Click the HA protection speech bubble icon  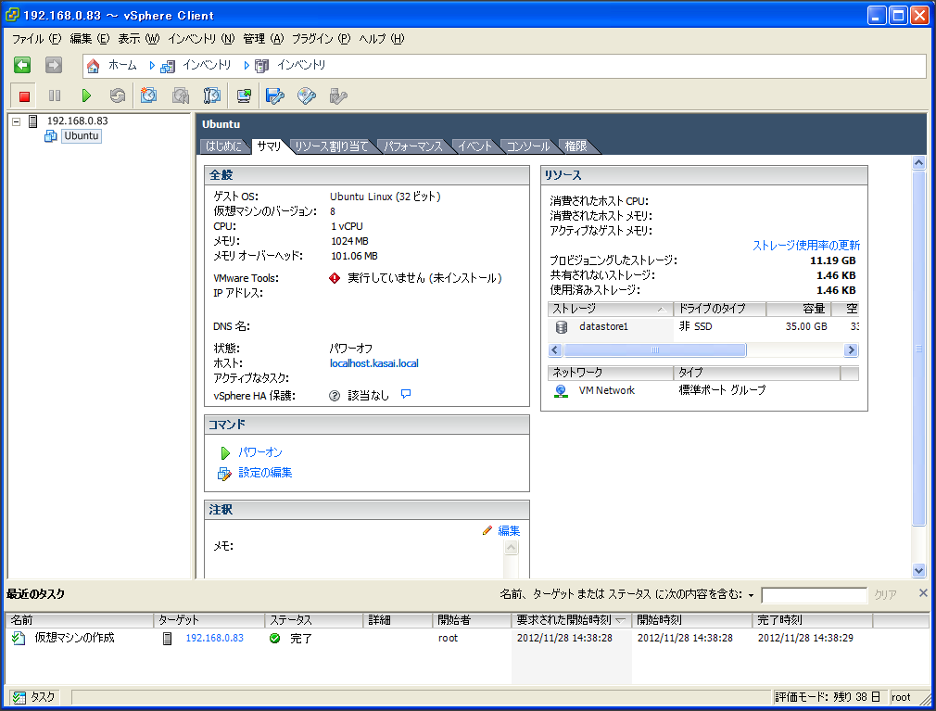click(406, 394)
